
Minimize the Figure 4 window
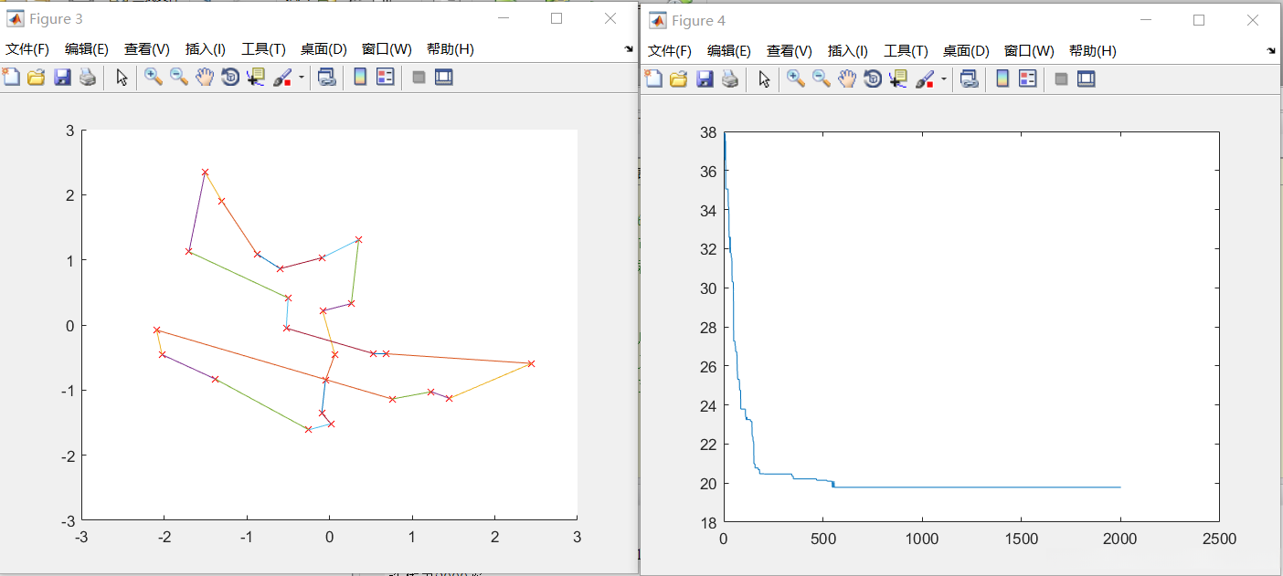pos(1146,20)
